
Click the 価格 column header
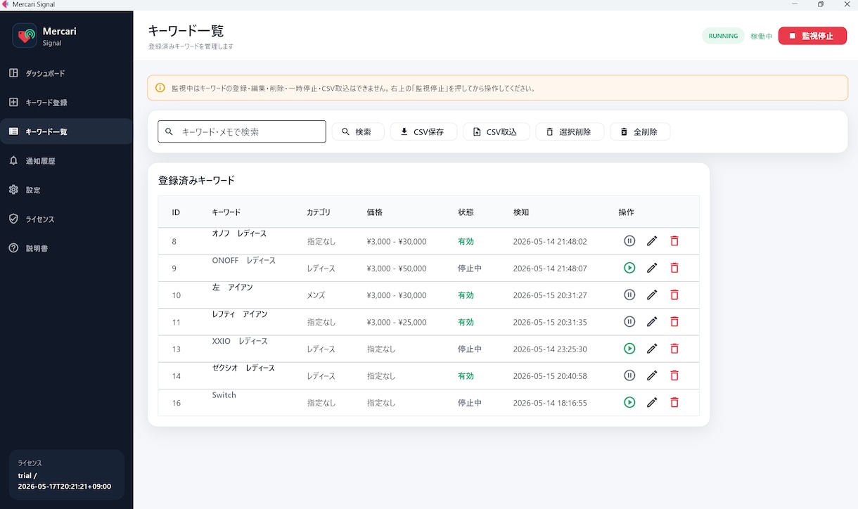[375, 212]
